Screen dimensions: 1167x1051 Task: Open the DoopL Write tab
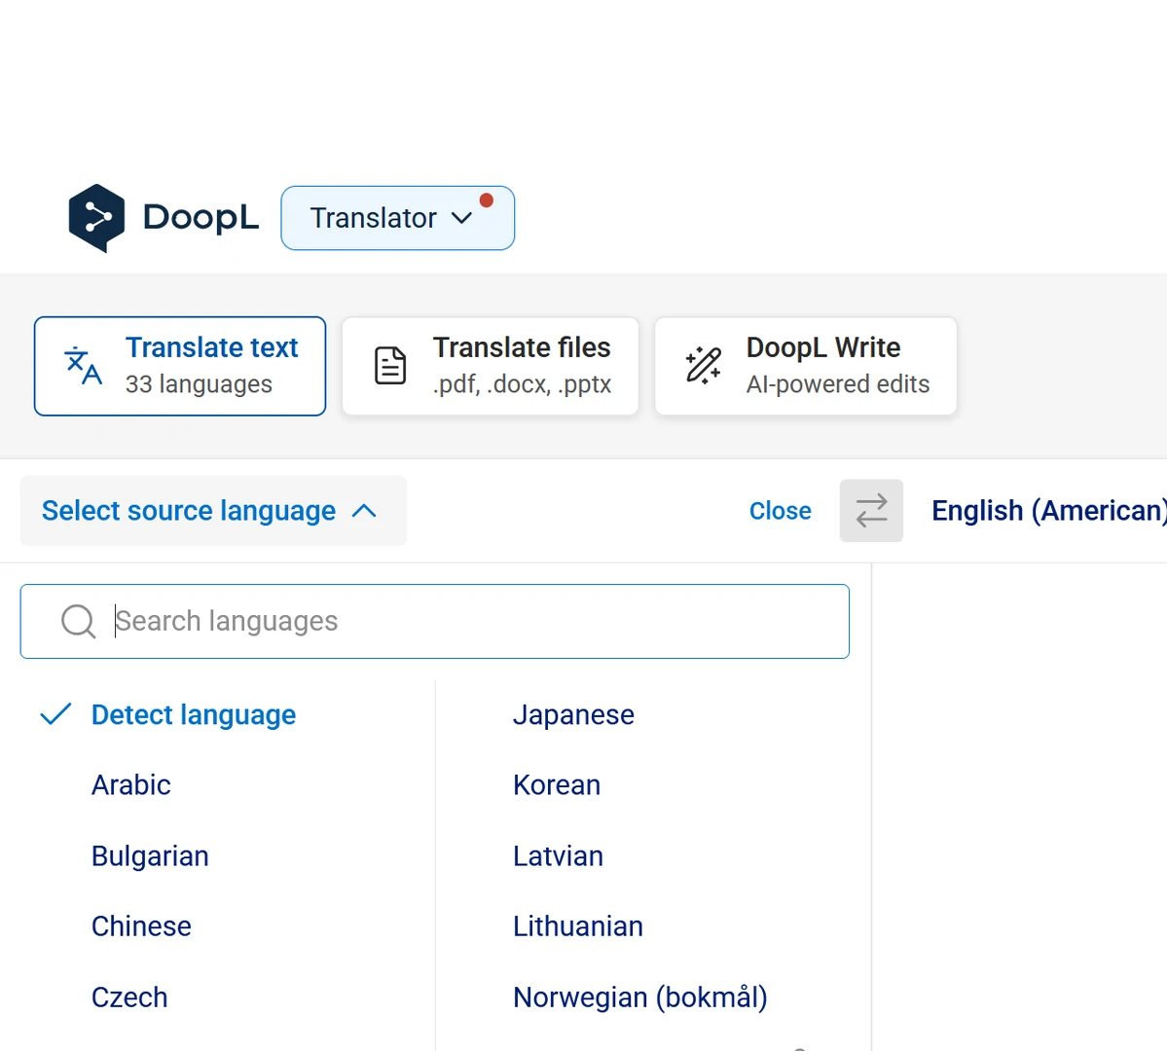click(806, 366)
